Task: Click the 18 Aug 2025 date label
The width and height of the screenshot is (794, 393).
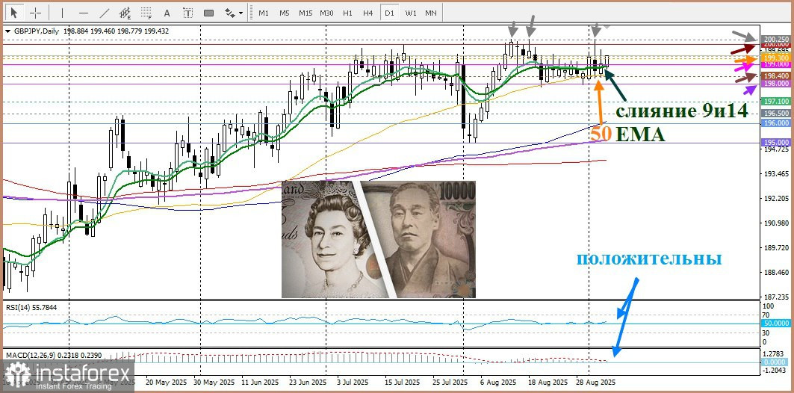Action: [548, 383]
